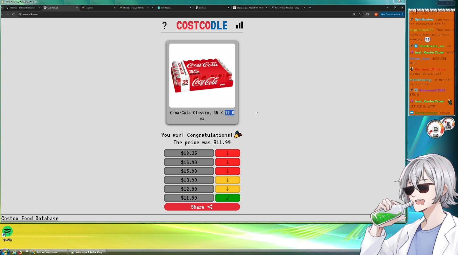This screenshot has width=458, height=255.
Task: Select the $11.99 guess row
Action: [189, 198]
